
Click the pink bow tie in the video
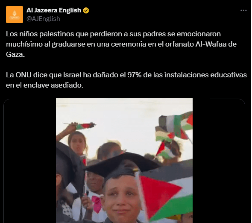(97, 204)
